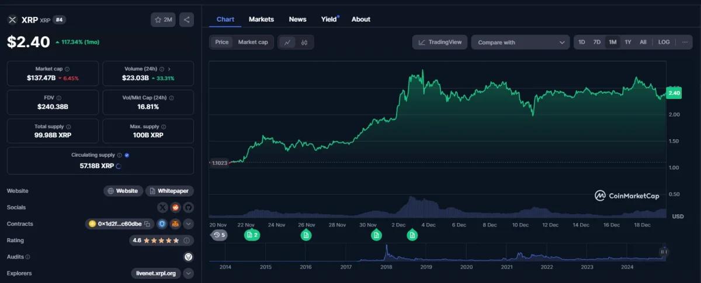This screenshot has height=283, width=701.
Task: Open the Markets tab
Action: [261, 19]
